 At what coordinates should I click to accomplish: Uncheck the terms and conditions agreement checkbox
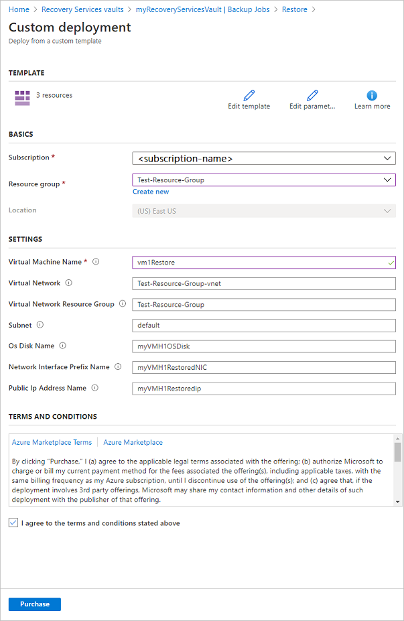point(12,523)
